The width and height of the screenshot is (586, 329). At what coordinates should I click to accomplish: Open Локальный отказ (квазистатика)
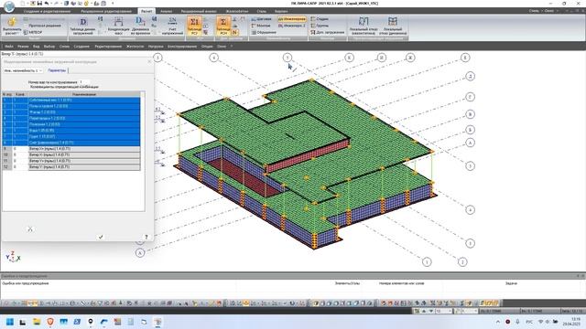364,26
